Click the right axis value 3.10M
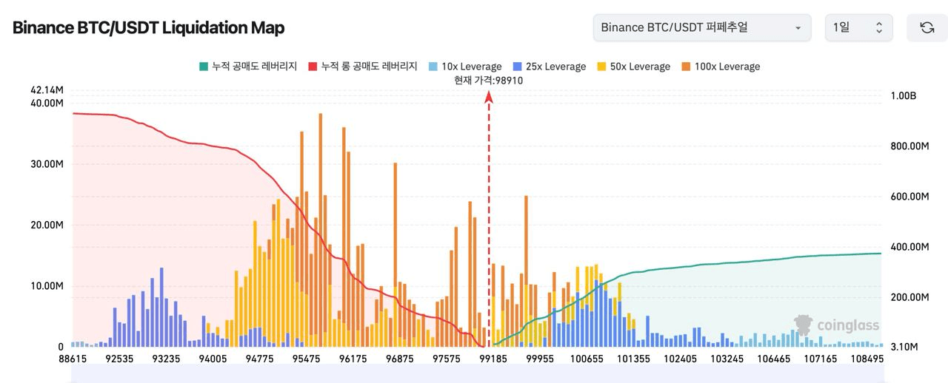Screen dimensions: 948x383 [x=904, y=347]
